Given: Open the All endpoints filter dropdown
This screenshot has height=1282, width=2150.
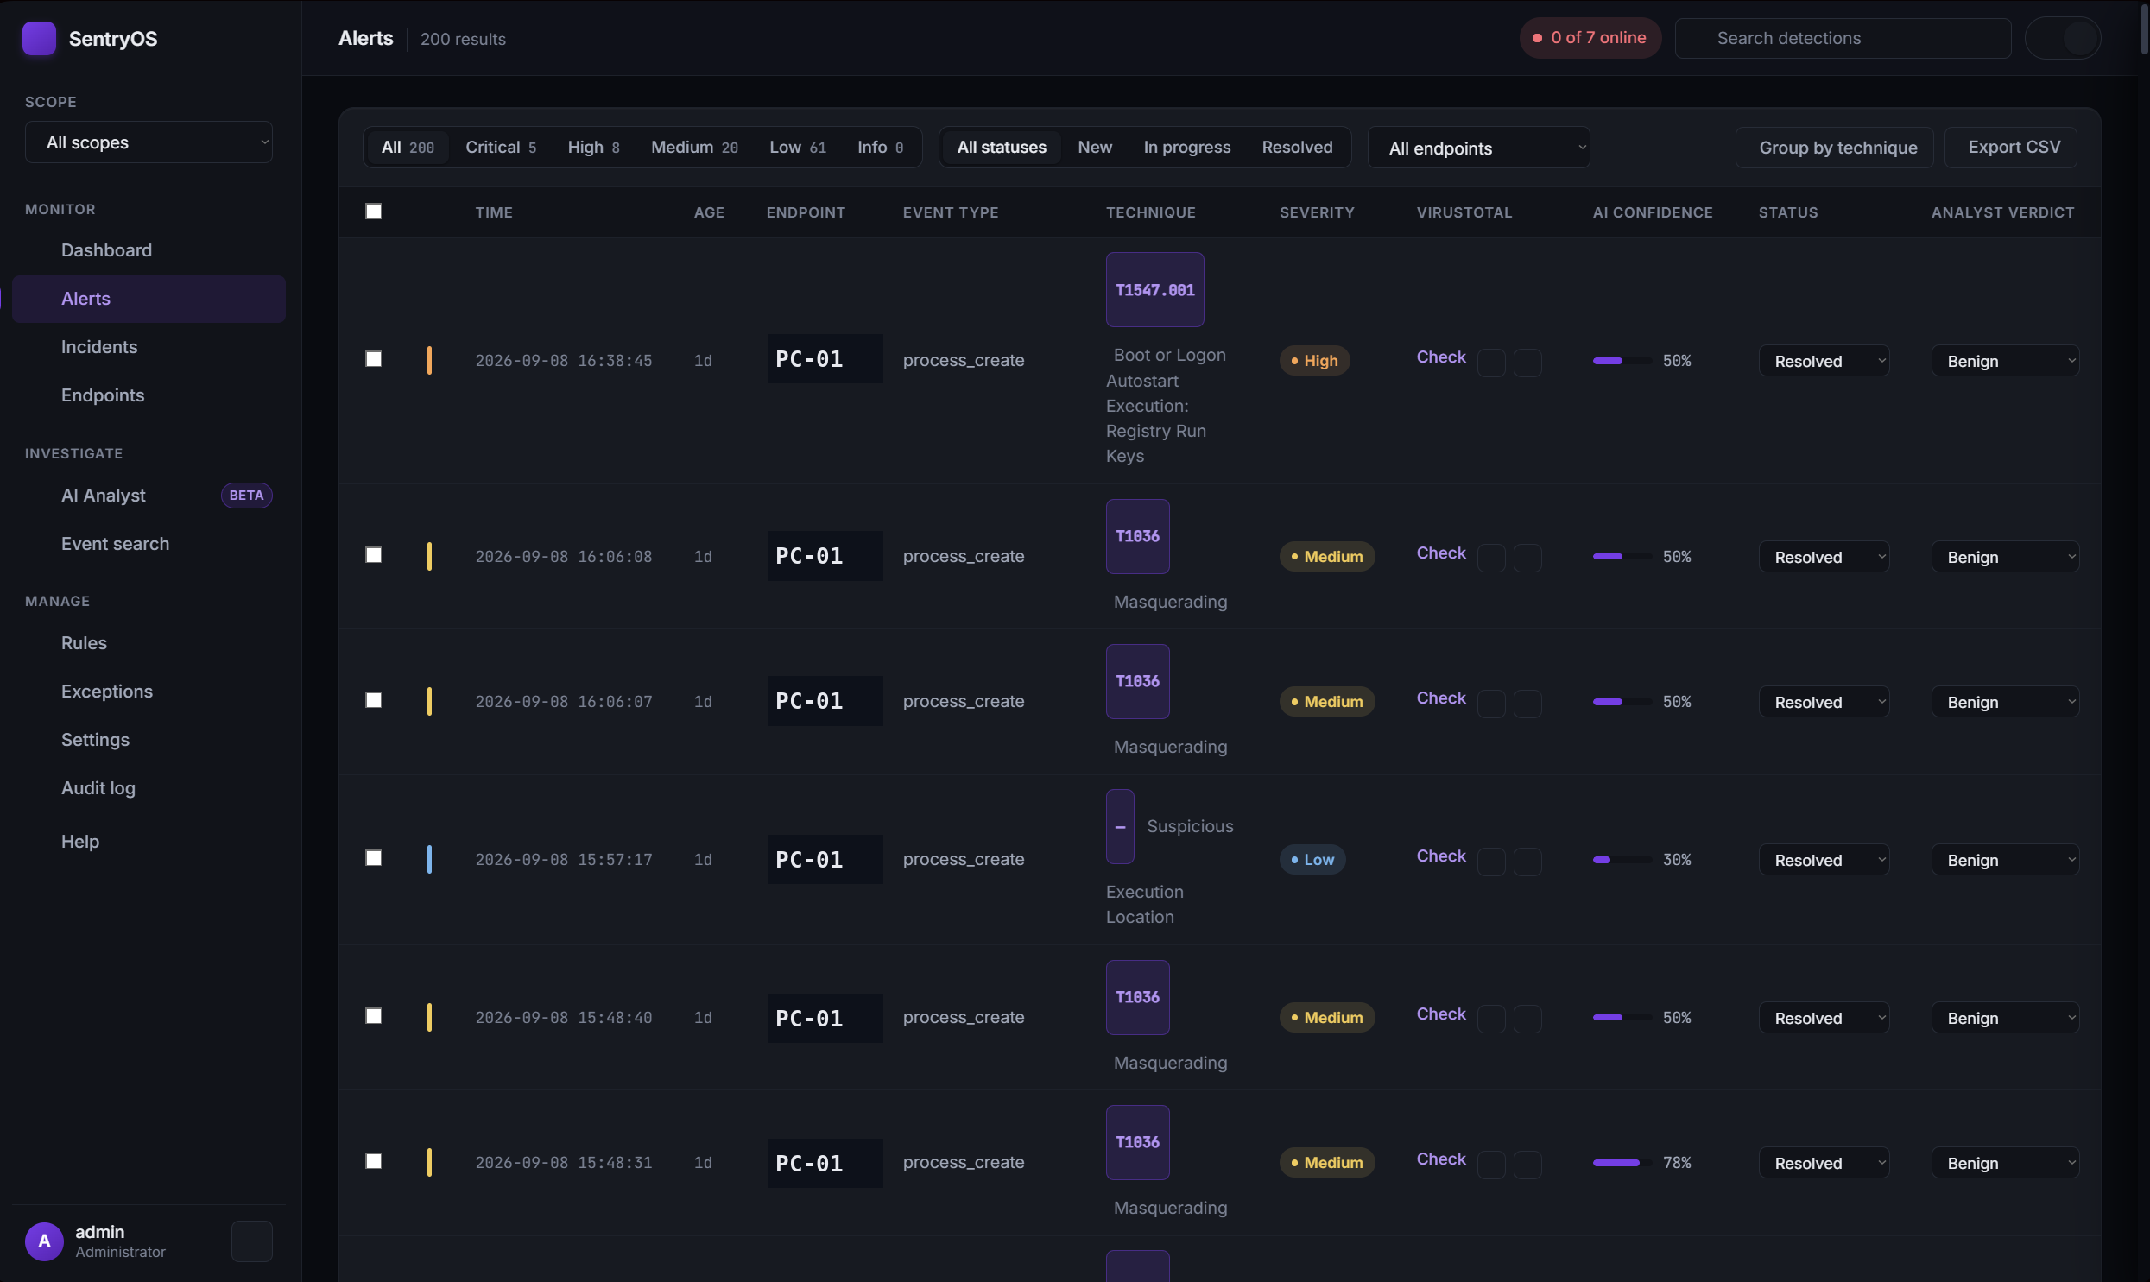Looking at the screenshot, I should click(1478, 148).
